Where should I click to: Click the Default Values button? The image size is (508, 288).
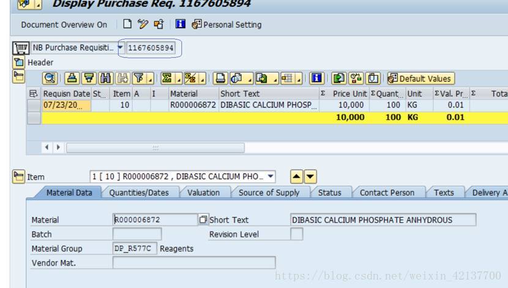pos(420,79)
